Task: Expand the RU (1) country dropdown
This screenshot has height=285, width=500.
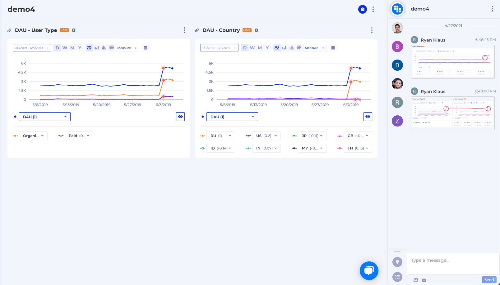Action: tap(221, 136)
